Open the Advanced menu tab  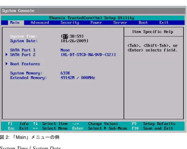tap(40, 23)
